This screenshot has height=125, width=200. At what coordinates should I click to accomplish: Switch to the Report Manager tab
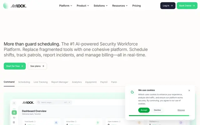[x=60, y=82]
